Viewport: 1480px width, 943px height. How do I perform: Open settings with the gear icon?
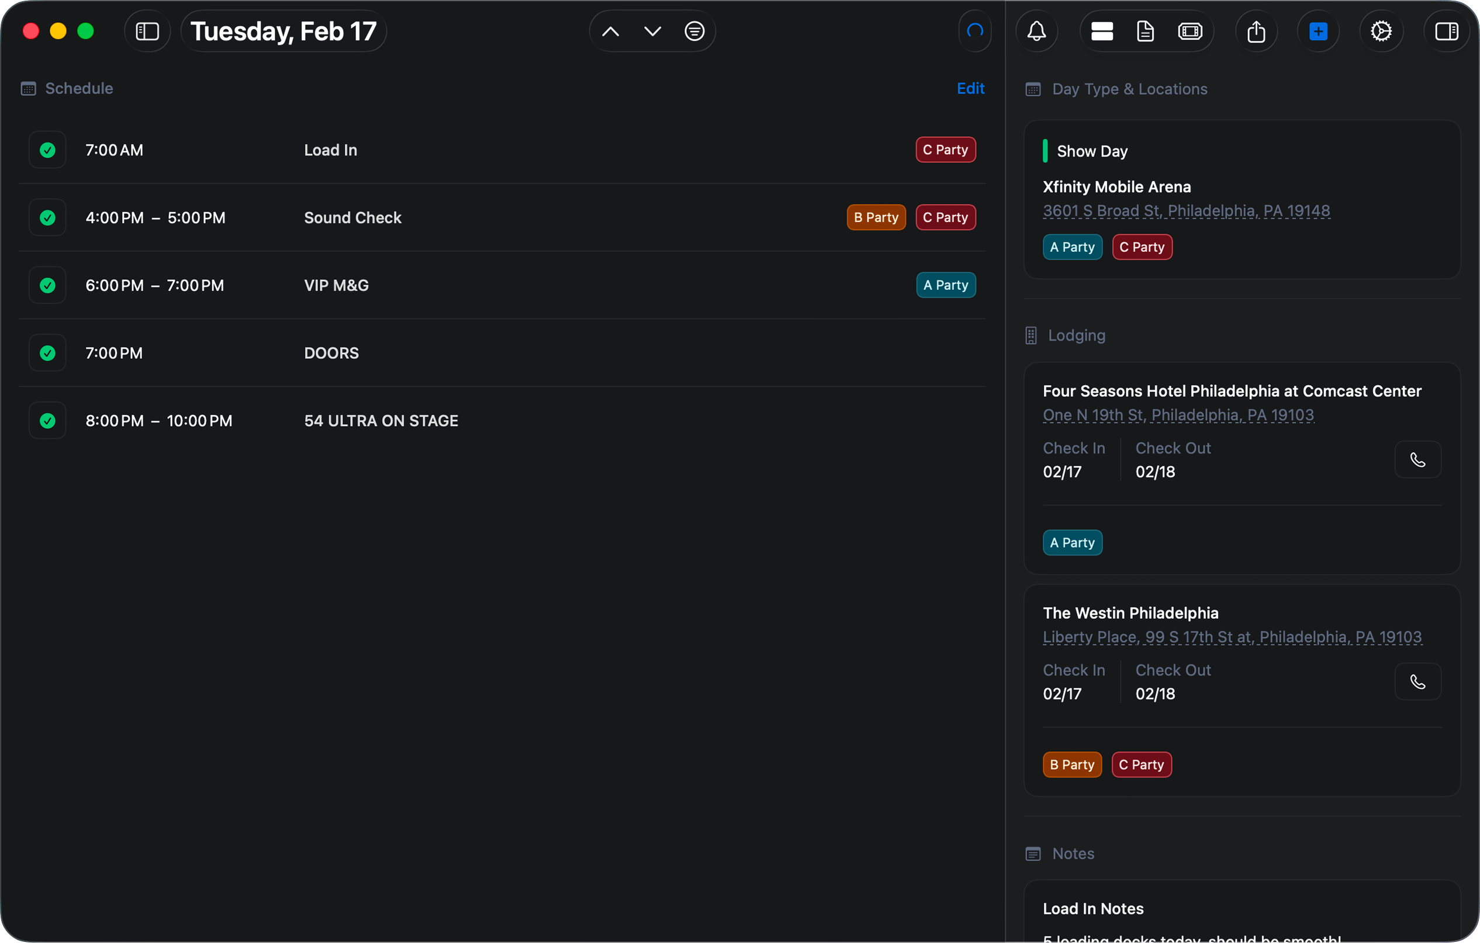coord(1382,31)
